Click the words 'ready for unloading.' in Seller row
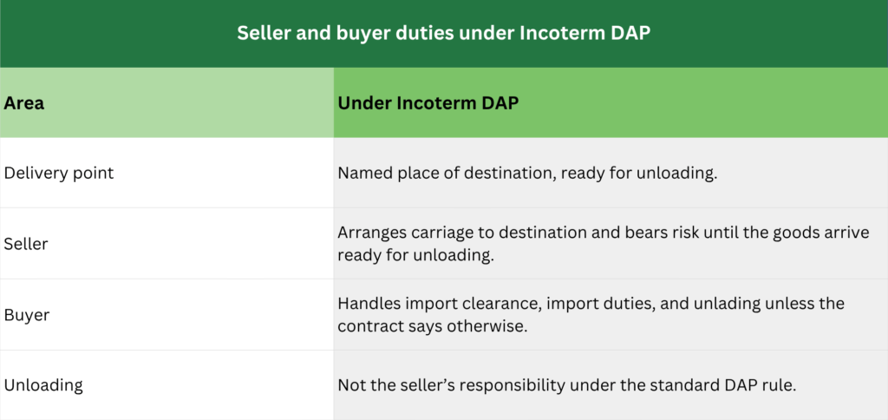Screen dimensions: 888x420 tap(416, 255)
